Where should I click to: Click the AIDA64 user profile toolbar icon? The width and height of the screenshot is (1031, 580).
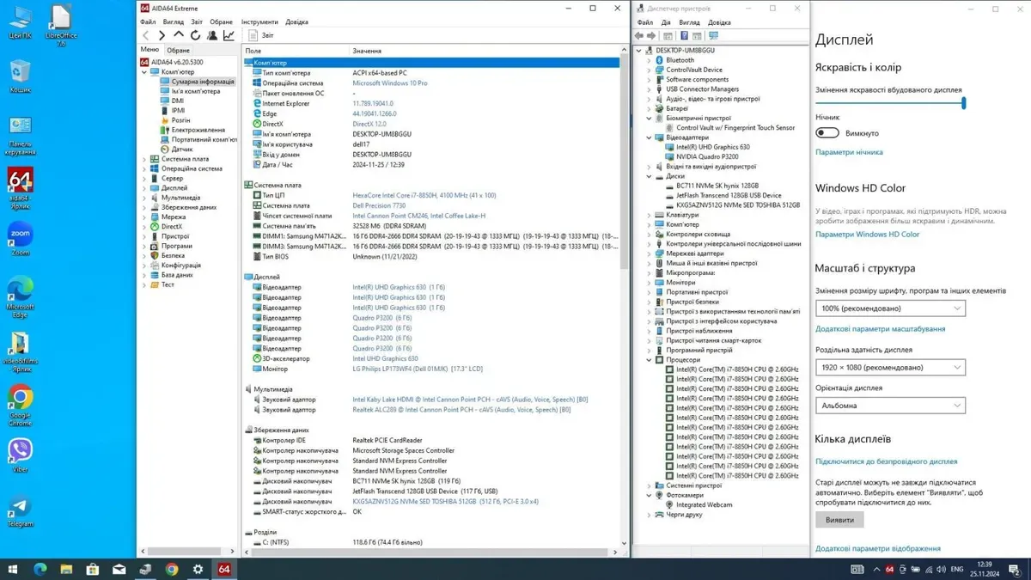pyautogui.click(x=212, y=36)
